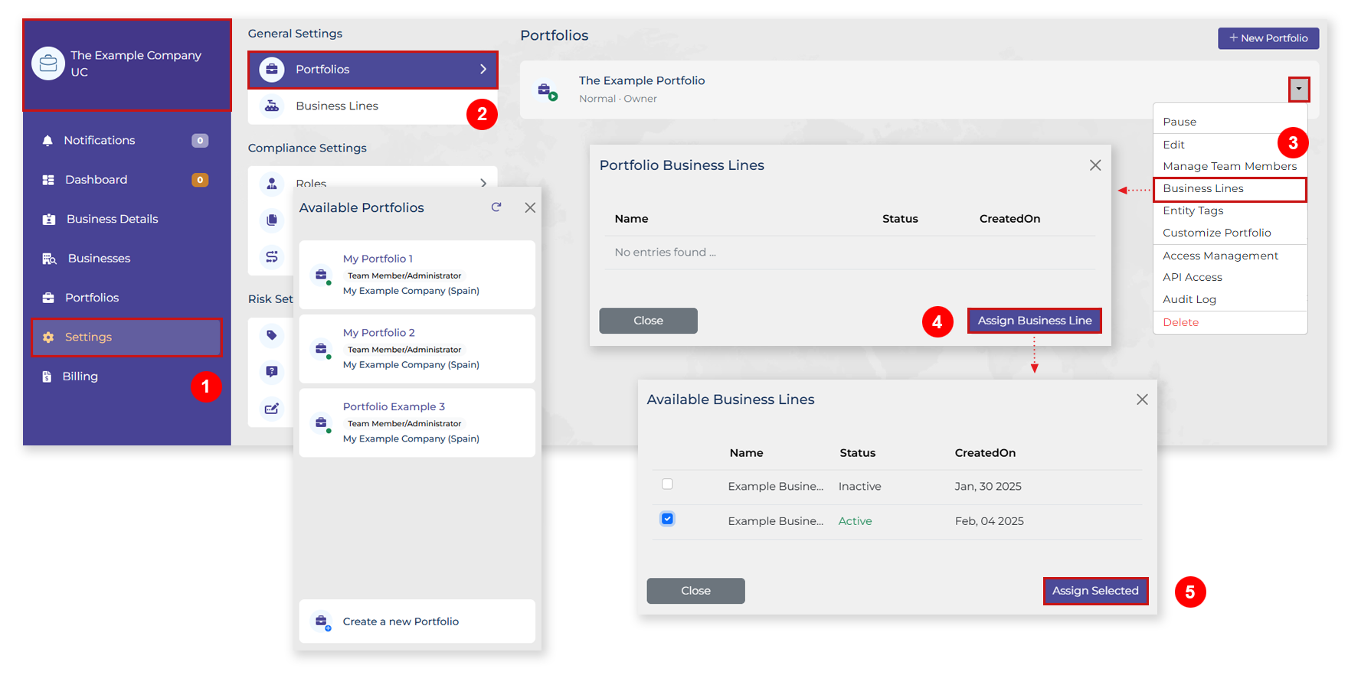Click the New Portfolio button

pyautogui.click(x=1268, y=38)
